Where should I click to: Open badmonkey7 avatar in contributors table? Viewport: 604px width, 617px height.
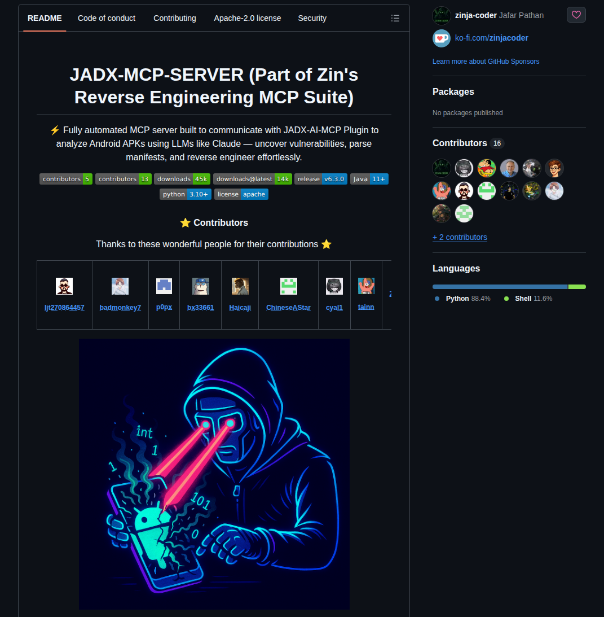pyautogui.click(x=120, y=286)
